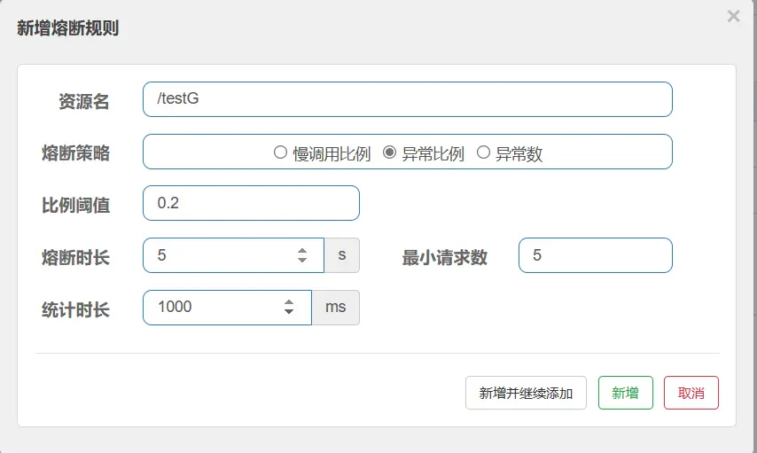Click the 's' unit addon beside 熔断时长
This screenshot has height=453, width=757.
click(x=341, y=255)
